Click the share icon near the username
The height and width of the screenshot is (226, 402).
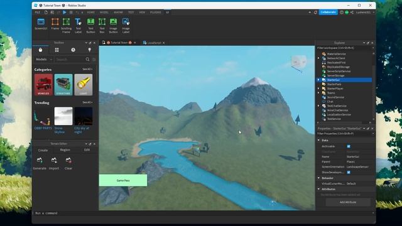click(352, 13)
